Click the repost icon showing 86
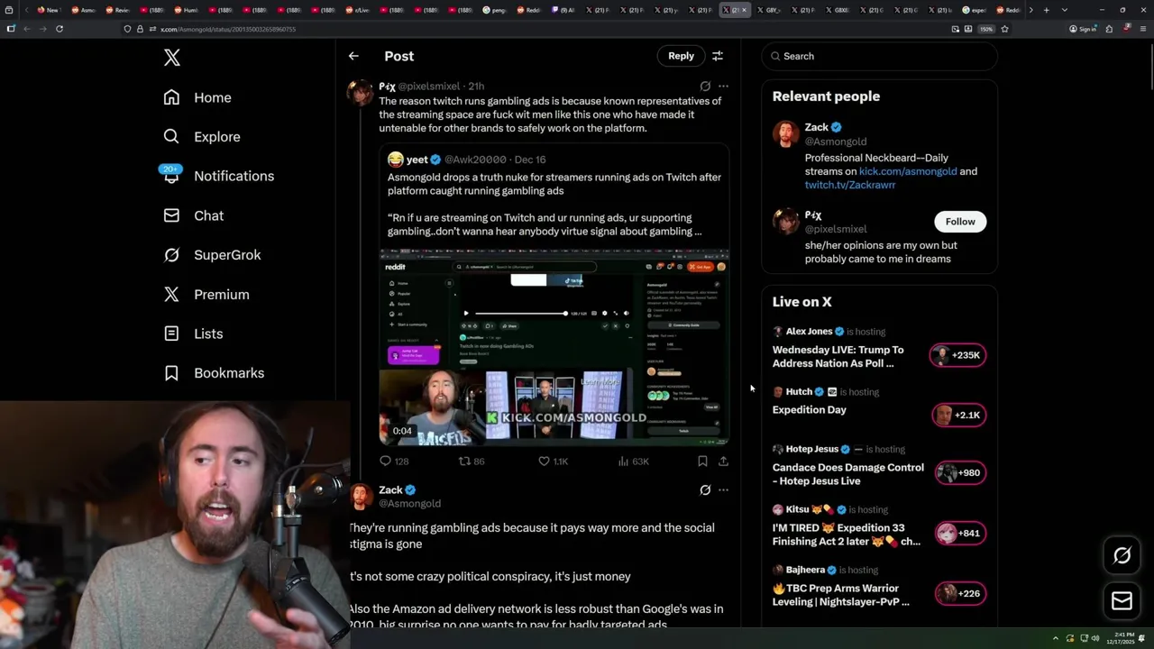The image size is (1154, 649). click(x=465, y=461)
